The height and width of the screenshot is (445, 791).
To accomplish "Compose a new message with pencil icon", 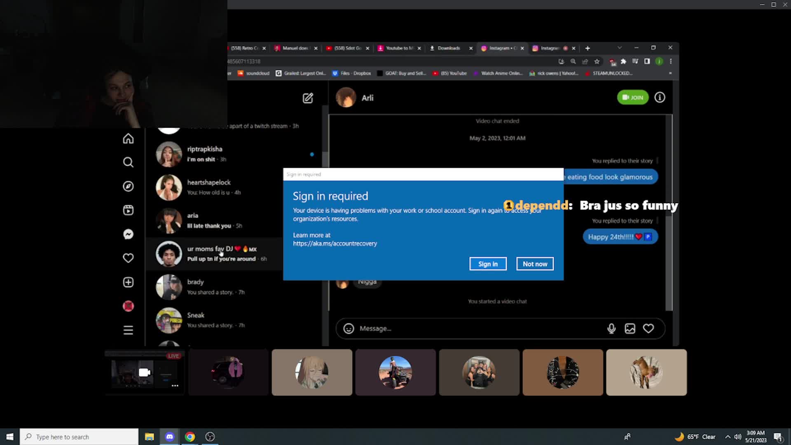I will tap(308, 98).
